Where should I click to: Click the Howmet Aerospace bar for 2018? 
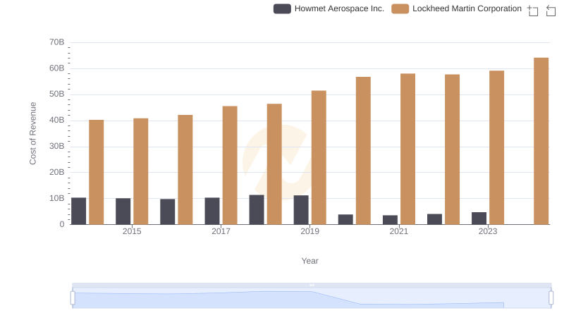coord(257,209)
